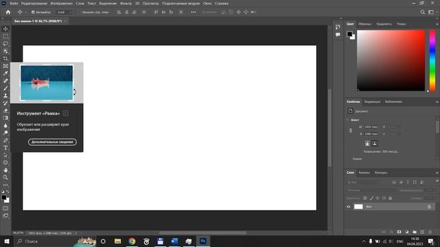Select the Type tool
This screenshot has width=440, height=247.
point(5,148)
